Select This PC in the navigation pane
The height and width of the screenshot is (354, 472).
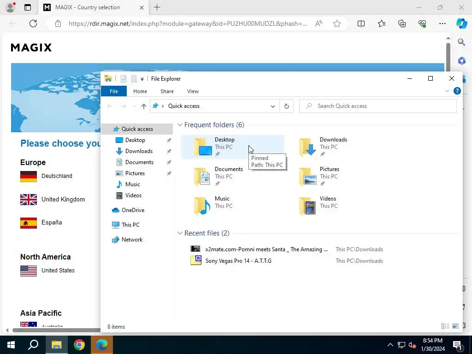coord(130,225)
